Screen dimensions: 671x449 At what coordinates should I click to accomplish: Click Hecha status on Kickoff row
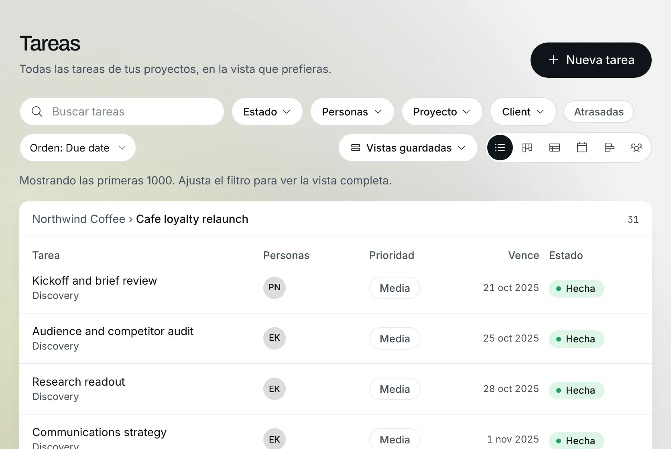point(576,289)
